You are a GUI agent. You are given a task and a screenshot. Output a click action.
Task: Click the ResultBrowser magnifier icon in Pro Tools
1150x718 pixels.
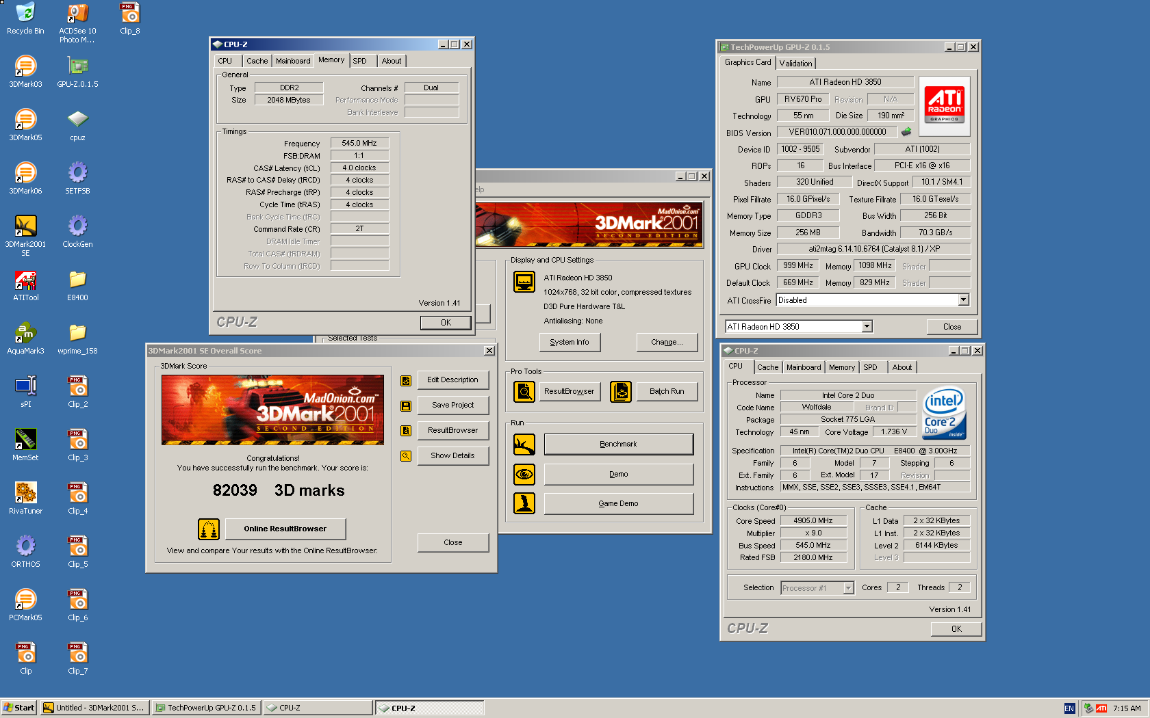(524, 392)
